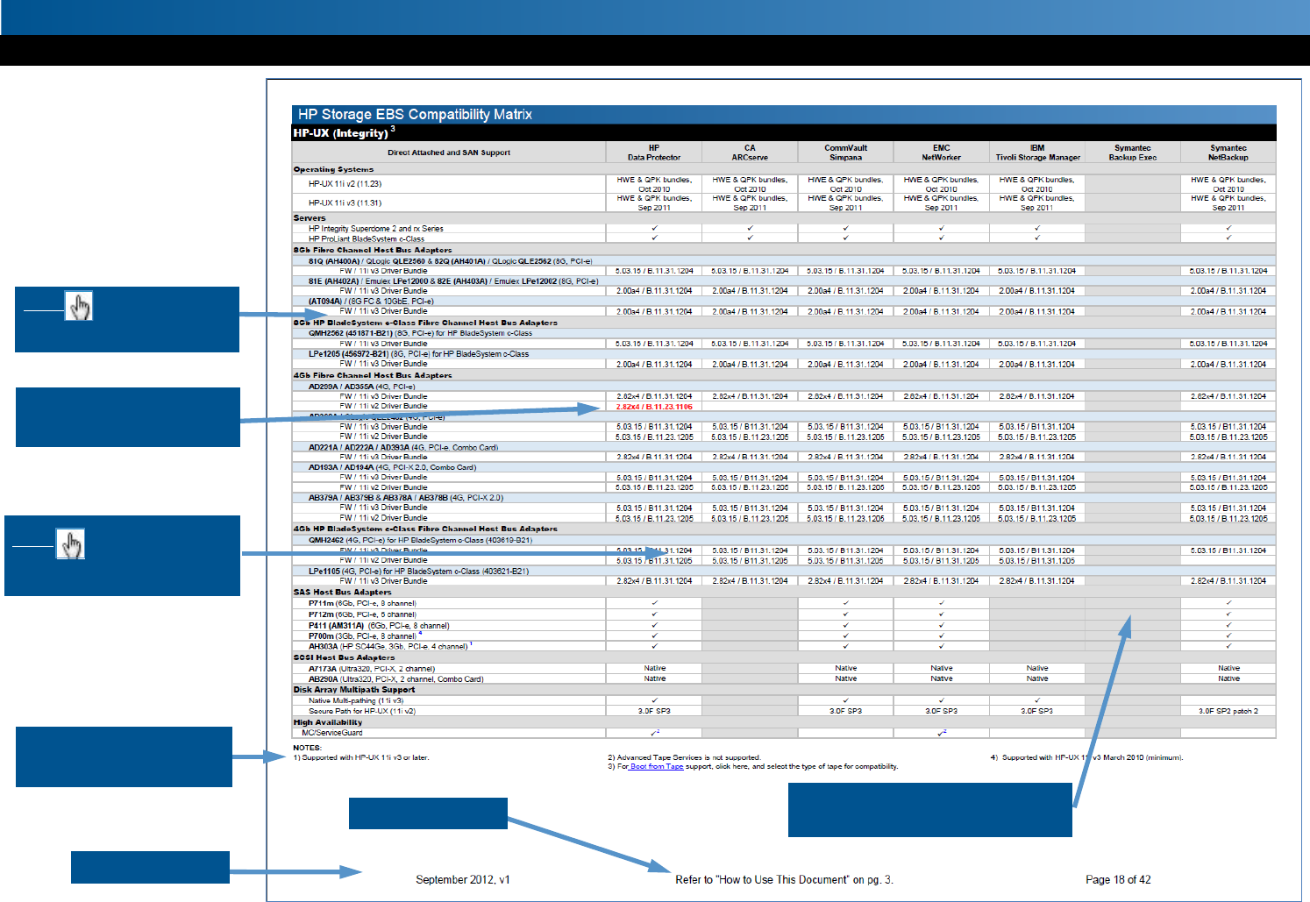Open the Boot from Tape link in the notes
Viewport: 1310px width, 902px height.
click(x=656, y=766)
